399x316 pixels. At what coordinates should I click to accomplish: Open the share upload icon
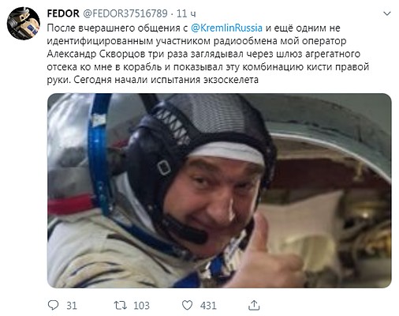pos(254,305)
